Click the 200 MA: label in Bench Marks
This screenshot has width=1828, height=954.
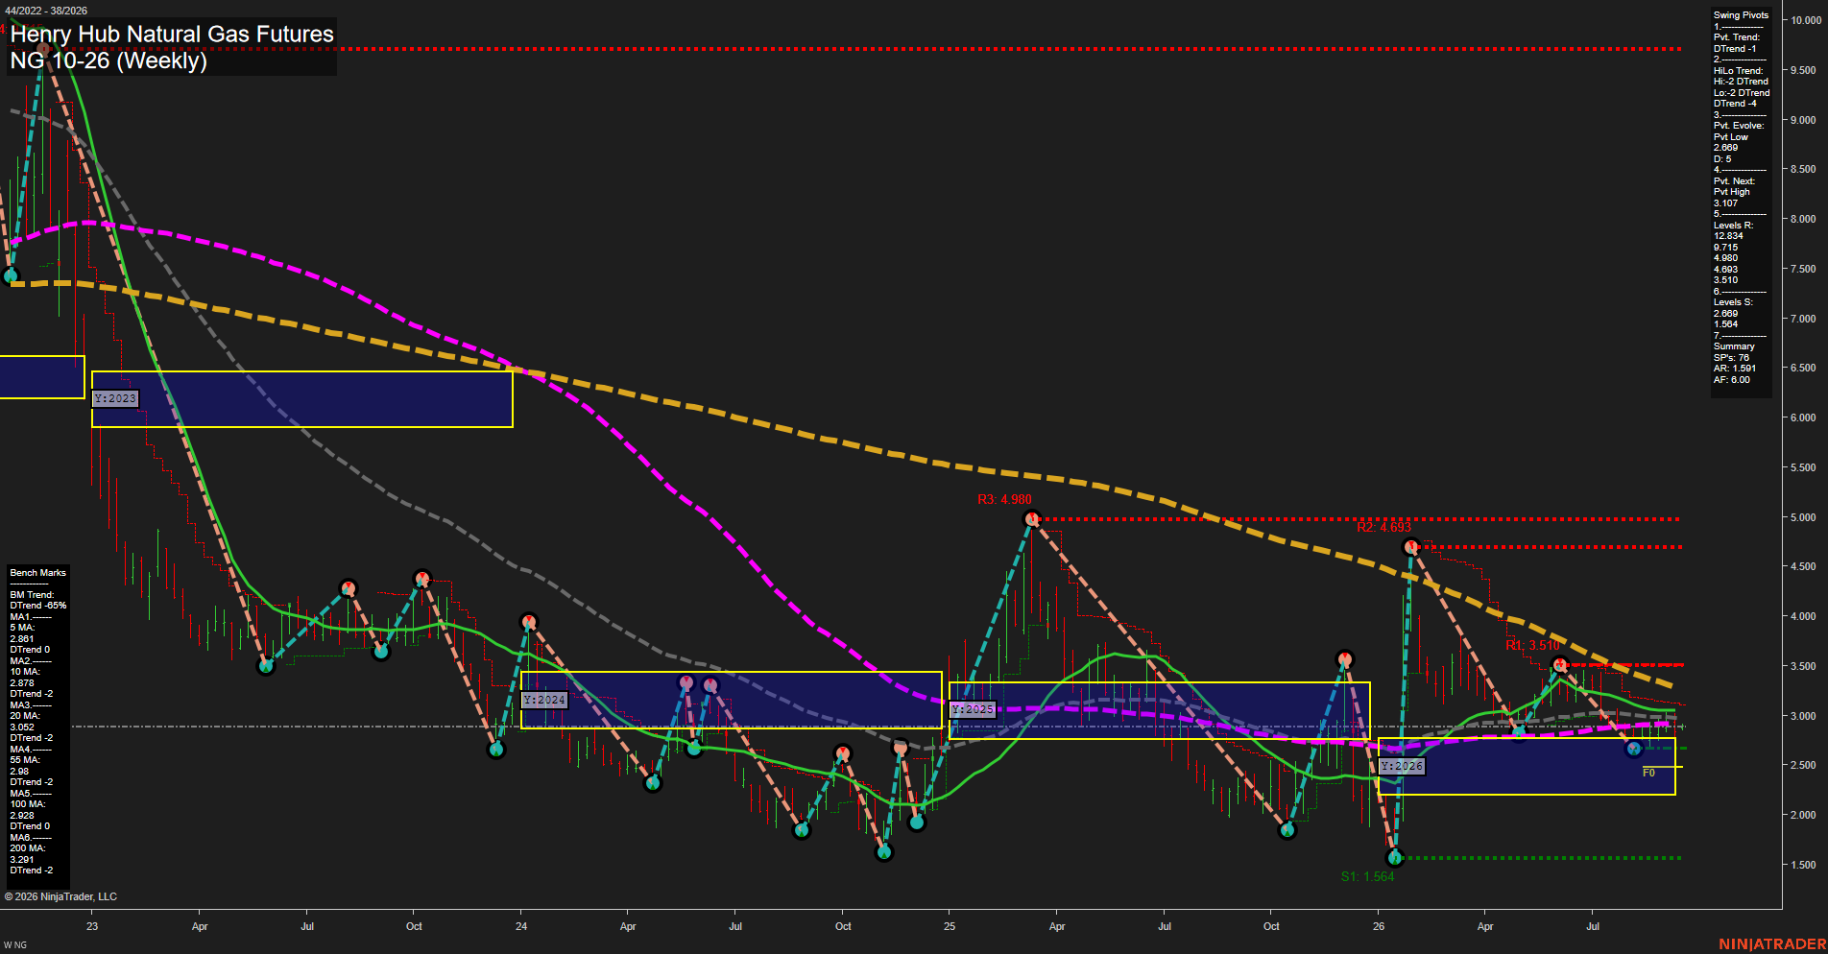click(x=28, y=848)
